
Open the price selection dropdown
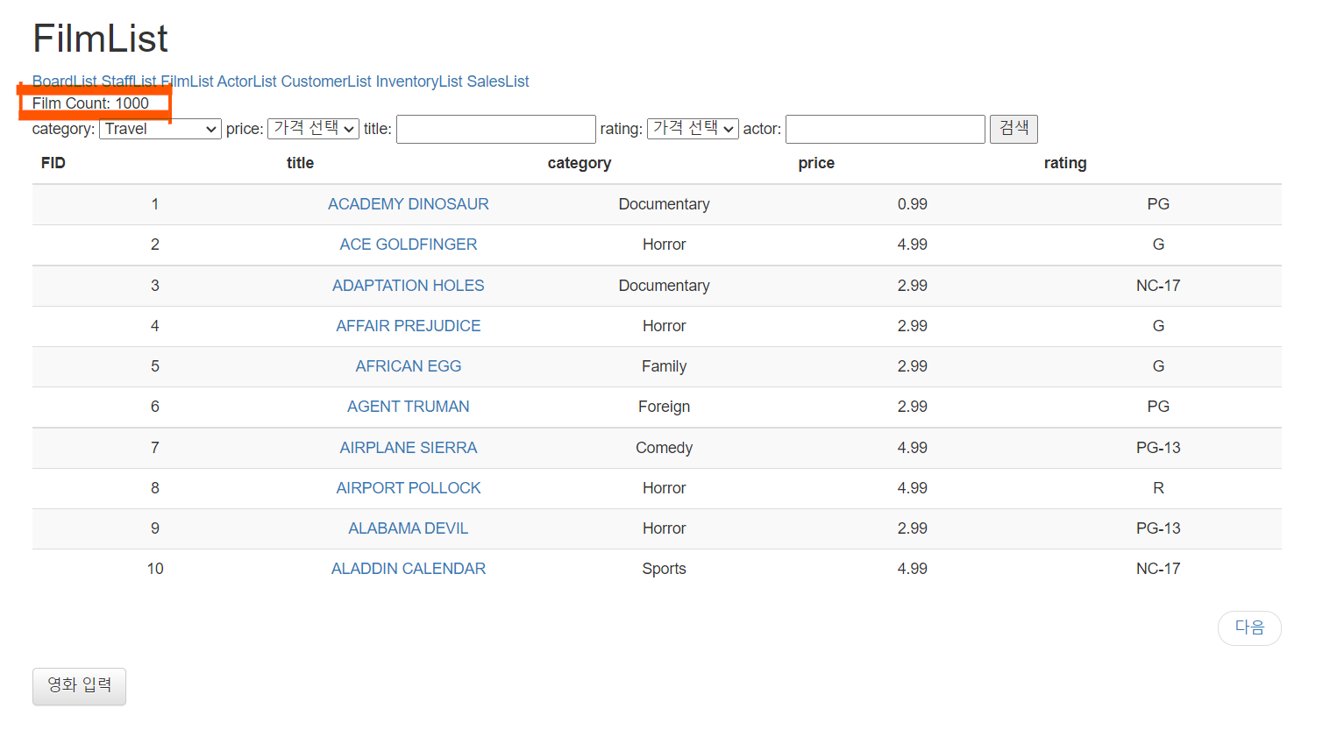[313, 129]
